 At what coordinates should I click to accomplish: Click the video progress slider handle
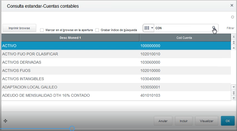pyautogui.click(x=72, y=129)
